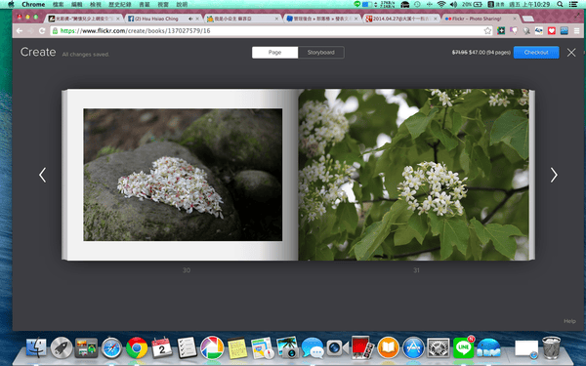This screenshot has height=366, width=586.
Task: Open the Help link
Action: [569, 321]
